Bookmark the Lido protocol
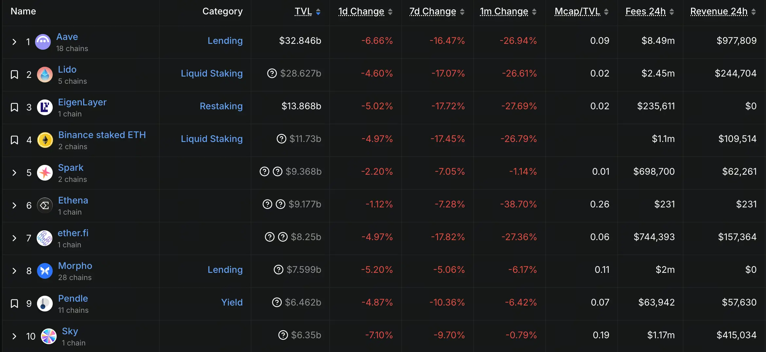Screen dimensions: 766x352 pos(14,74)
